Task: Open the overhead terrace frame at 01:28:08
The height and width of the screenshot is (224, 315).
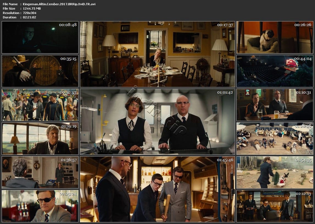Action: click(x=275, y=139)
